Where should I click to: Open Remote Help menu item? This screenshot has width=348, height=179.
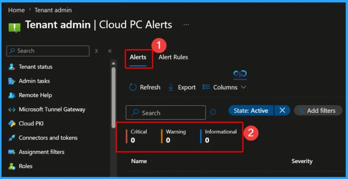[x=35, y=95]
